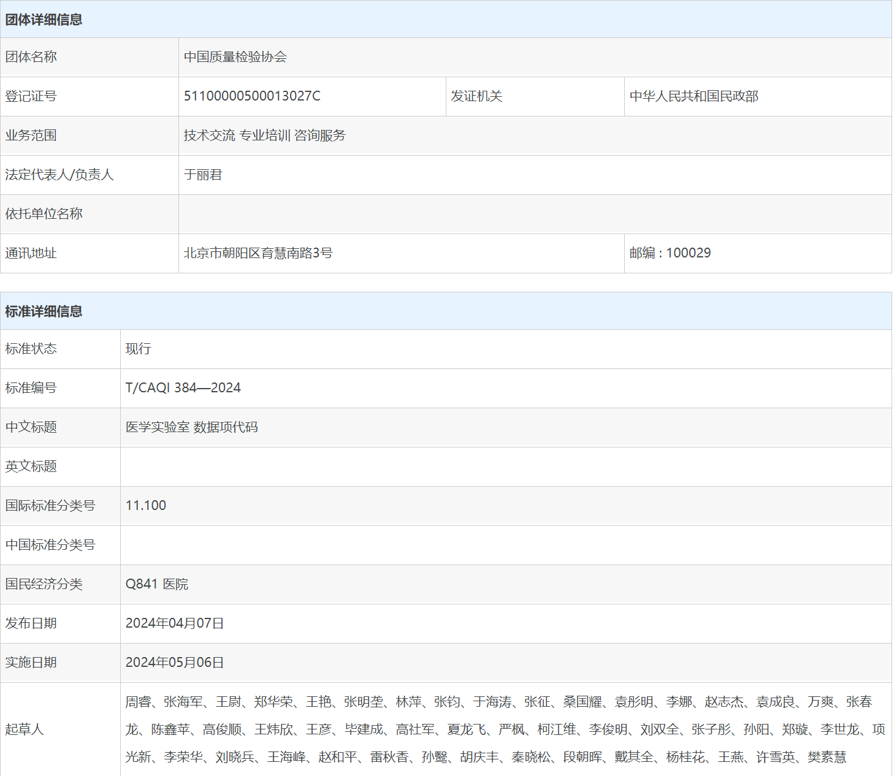
Task: Click registration number 51100000500013027C
Action: pyautogui.click(x=252, y=96)
